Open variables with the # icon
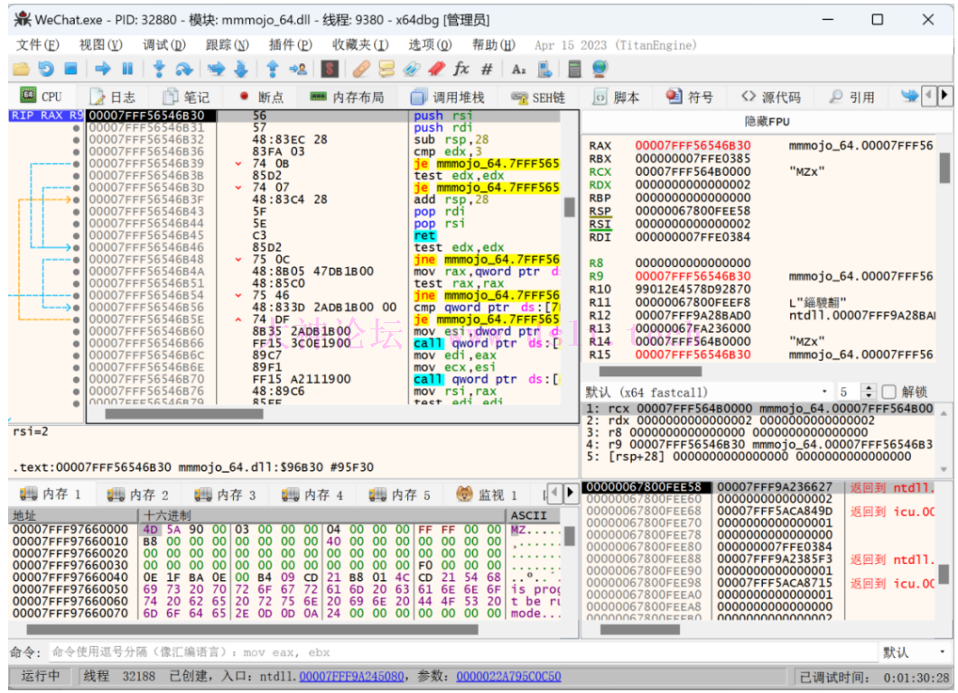This screenshot has height=693, width=958. [487, 69]
